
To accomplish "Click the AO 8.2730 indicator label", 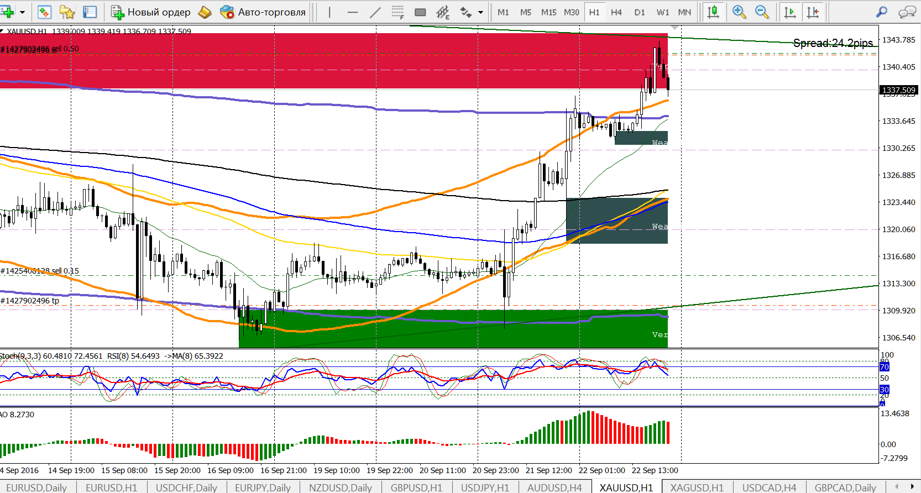I will pyautogui.click(x=17, y=415).
